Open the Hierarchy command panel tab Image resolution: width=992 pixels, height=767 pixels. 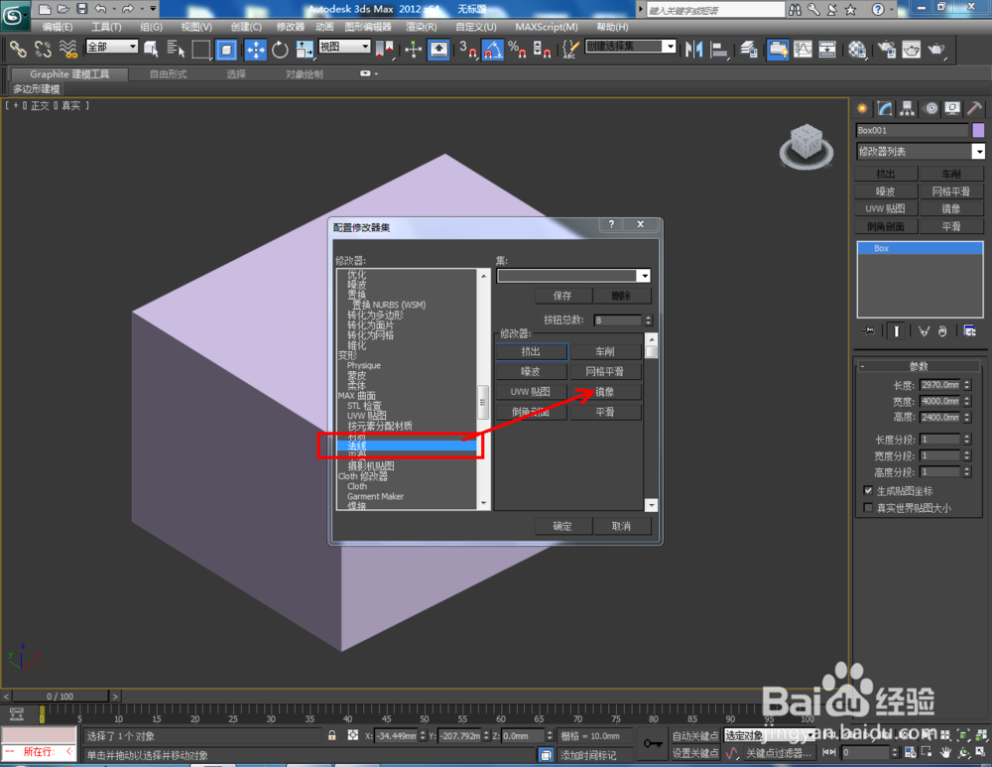(x=908, y=109)
